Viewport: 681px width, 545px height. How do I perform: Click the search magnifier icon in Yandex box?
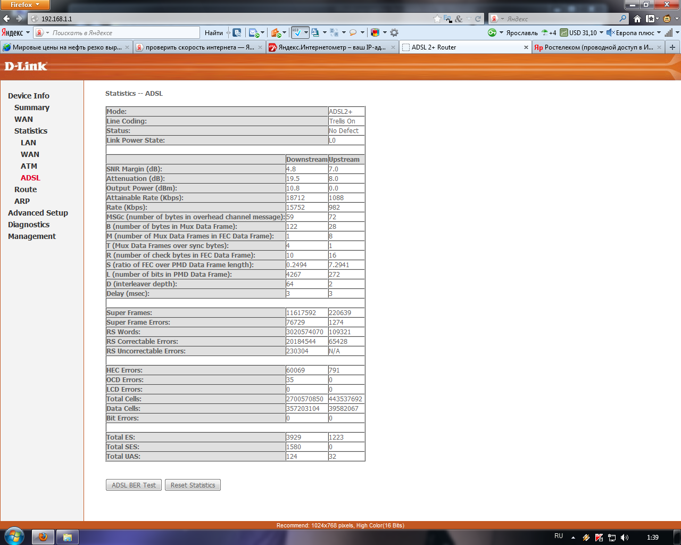click(623, 19)
